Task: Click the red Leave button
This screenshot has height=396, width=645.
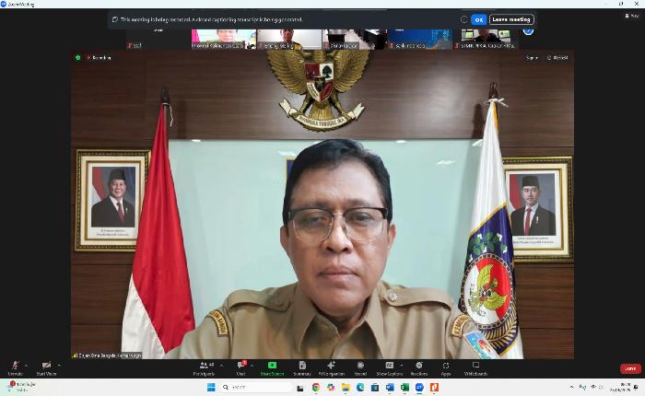Action: 630,369
